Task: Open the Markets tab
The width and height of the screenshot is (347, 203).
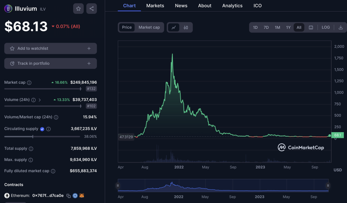Action: (x=155, y=6)
